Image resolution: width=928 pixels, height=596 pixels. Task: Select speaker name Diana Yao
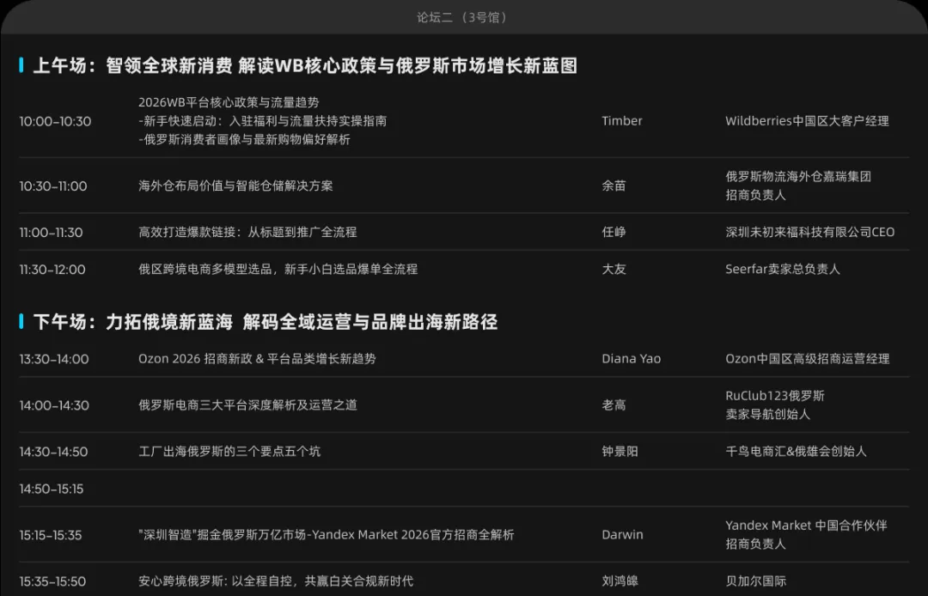(632, 358)
